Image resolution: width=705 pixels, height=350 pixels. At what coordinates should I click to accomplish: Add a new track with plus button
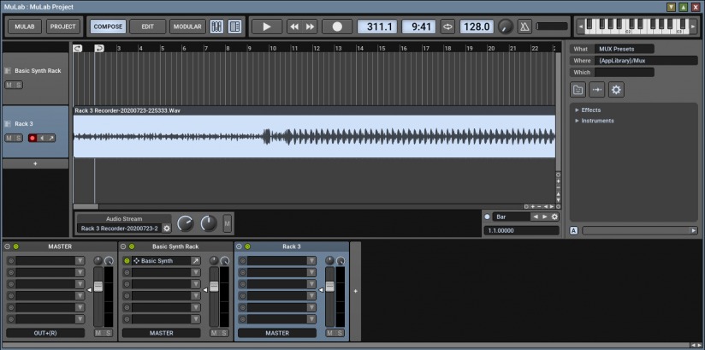(36, 163)
